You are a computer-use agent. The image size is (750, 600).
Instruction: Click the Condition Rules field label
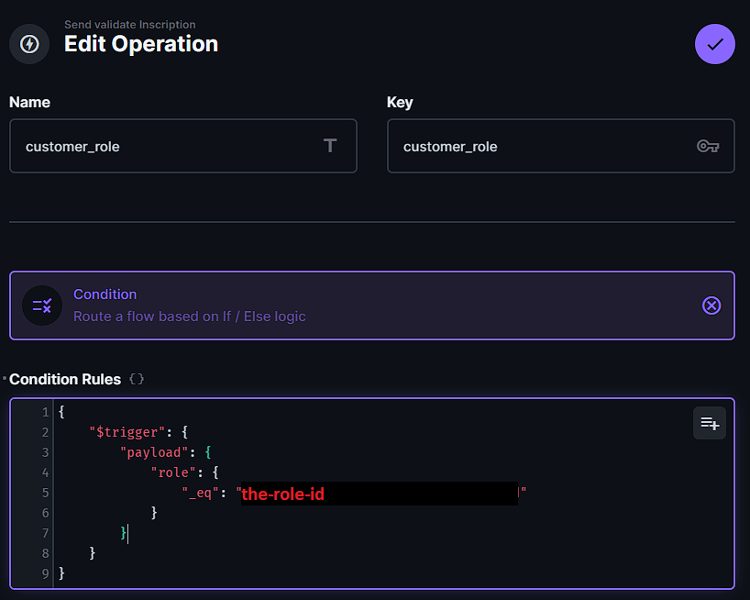(x=65, y=379)
